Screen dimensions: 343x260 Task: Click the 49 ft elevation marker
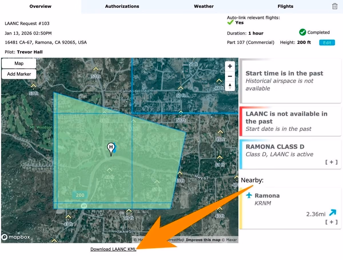129,215
